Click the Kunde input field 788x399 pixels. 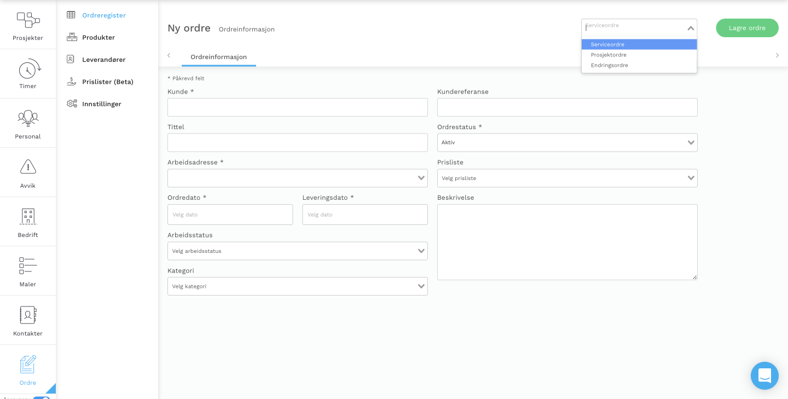(x=298, y=107)
